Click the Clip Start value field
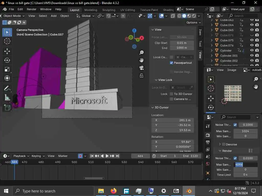Screen dimensions: 262x196 (182, 43)
